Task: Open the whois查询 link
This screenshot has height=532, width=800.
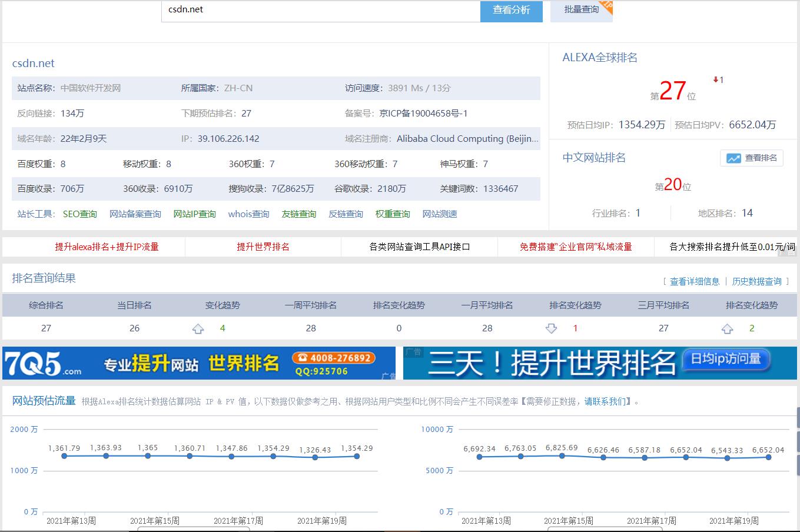Action: click(x=249, y=214)
